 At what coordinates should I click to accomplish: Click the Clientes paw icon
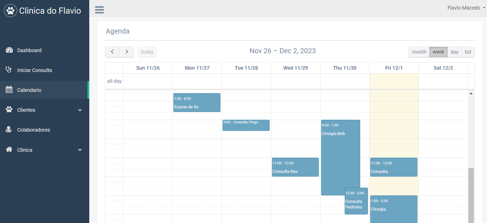(x=9, y=109)
